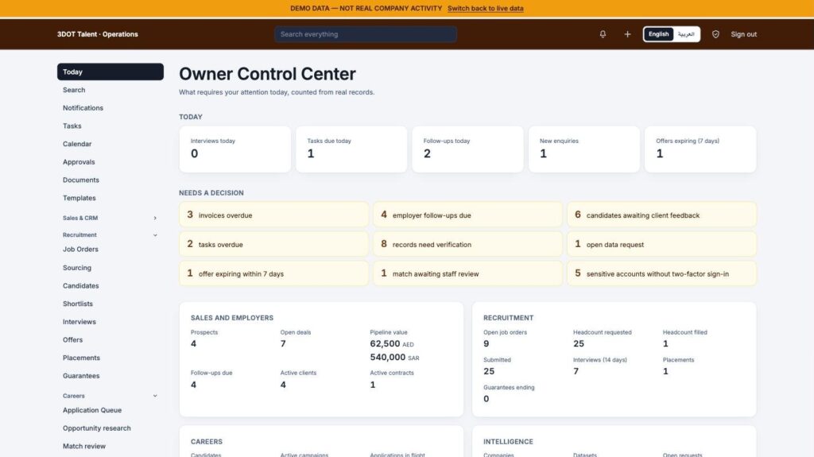Open match awaiting staff review item
814x457 pixels.
467,273
